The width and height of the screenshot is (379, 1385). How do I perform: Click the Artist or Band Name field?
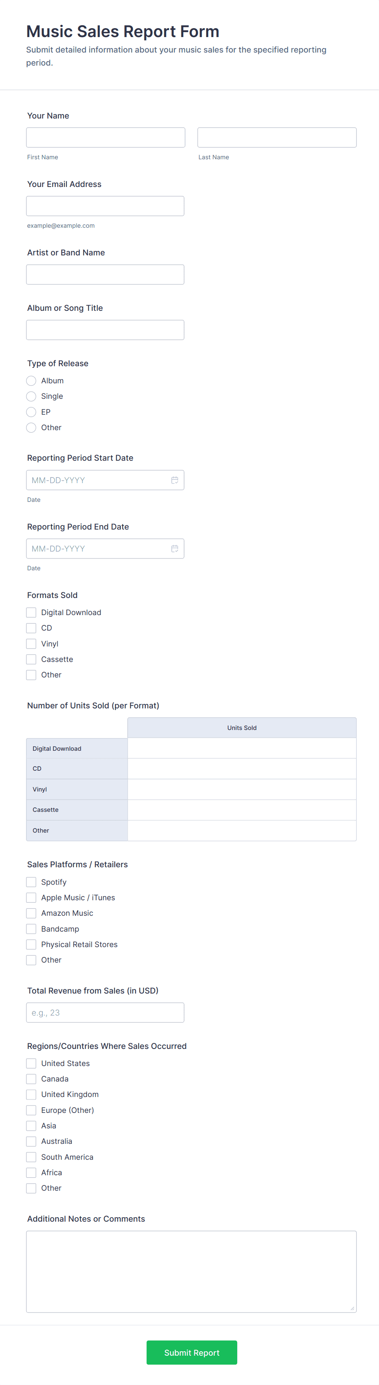tap(105, 274)
